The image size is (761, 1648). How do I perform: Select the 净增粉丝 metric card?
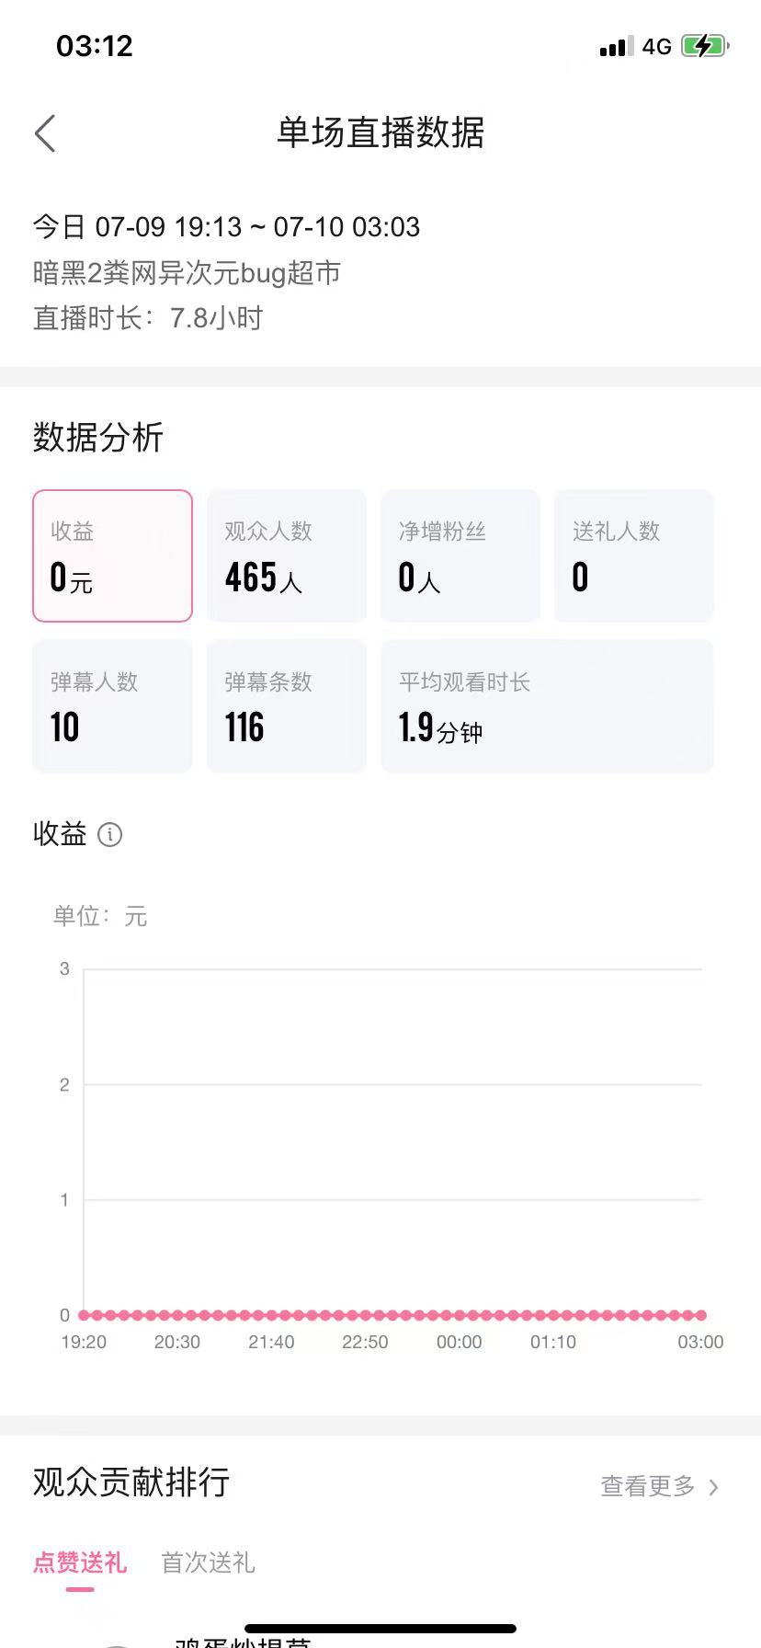point(460,555)
